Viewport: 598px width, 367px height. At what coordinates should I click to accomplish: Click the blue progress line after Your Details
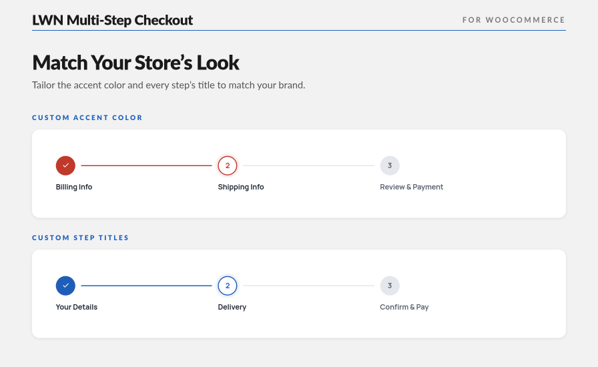pos(146,286)
